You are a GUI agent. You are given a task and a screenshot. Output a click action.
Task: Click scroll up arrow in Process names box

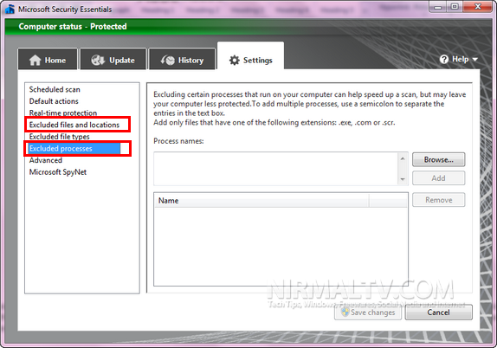point(403,158)
